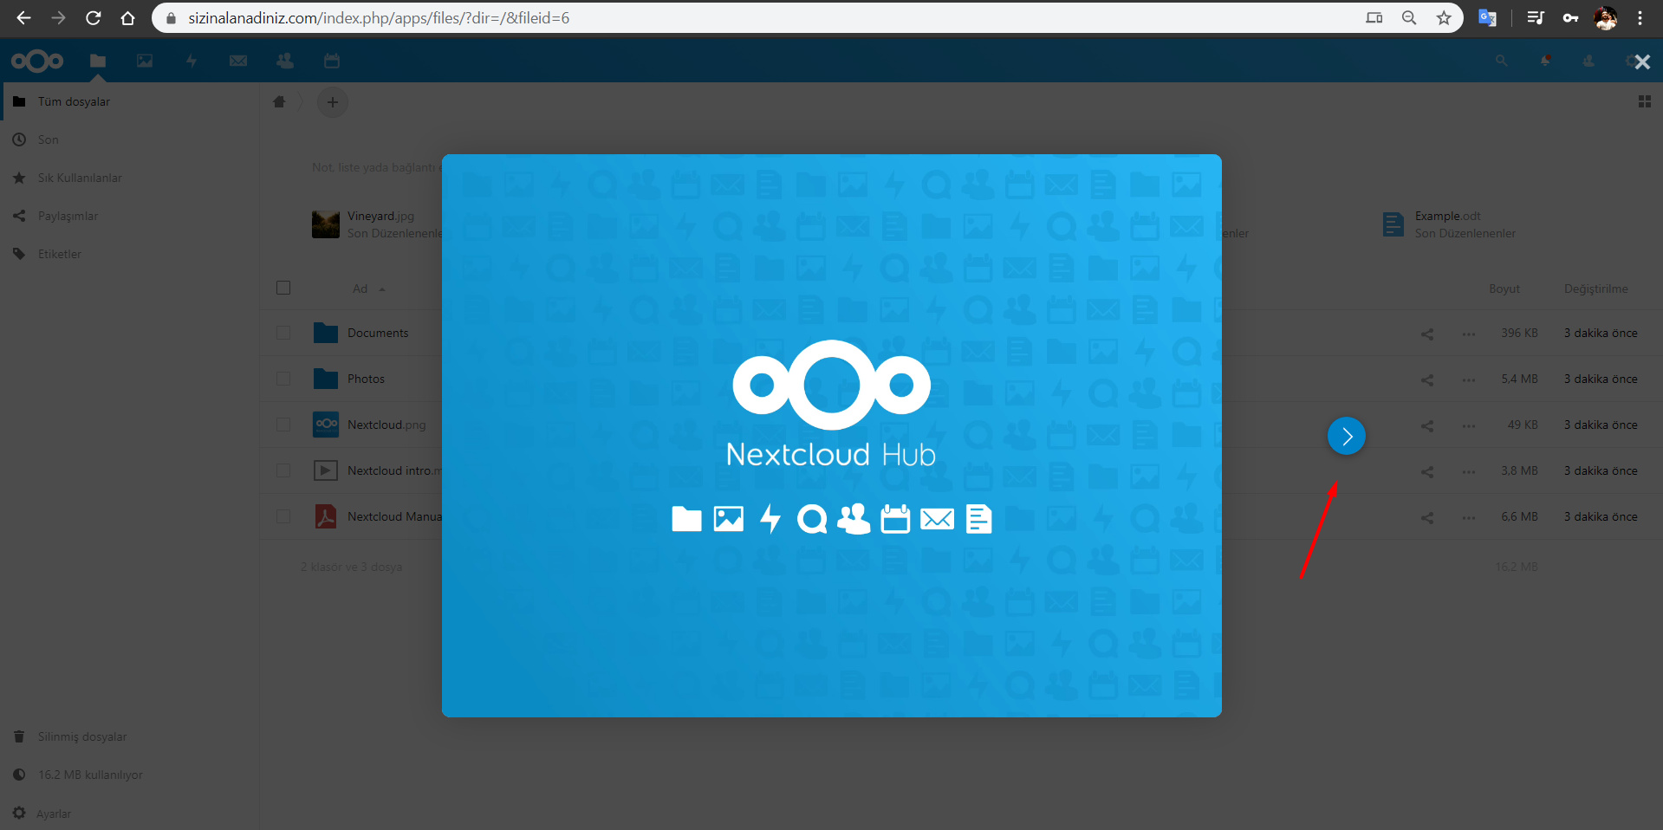The height and width of the screenshot is (830, 1663).
Task: Tick the checkbox for Documents folder
Action: [x=283, y=333]
